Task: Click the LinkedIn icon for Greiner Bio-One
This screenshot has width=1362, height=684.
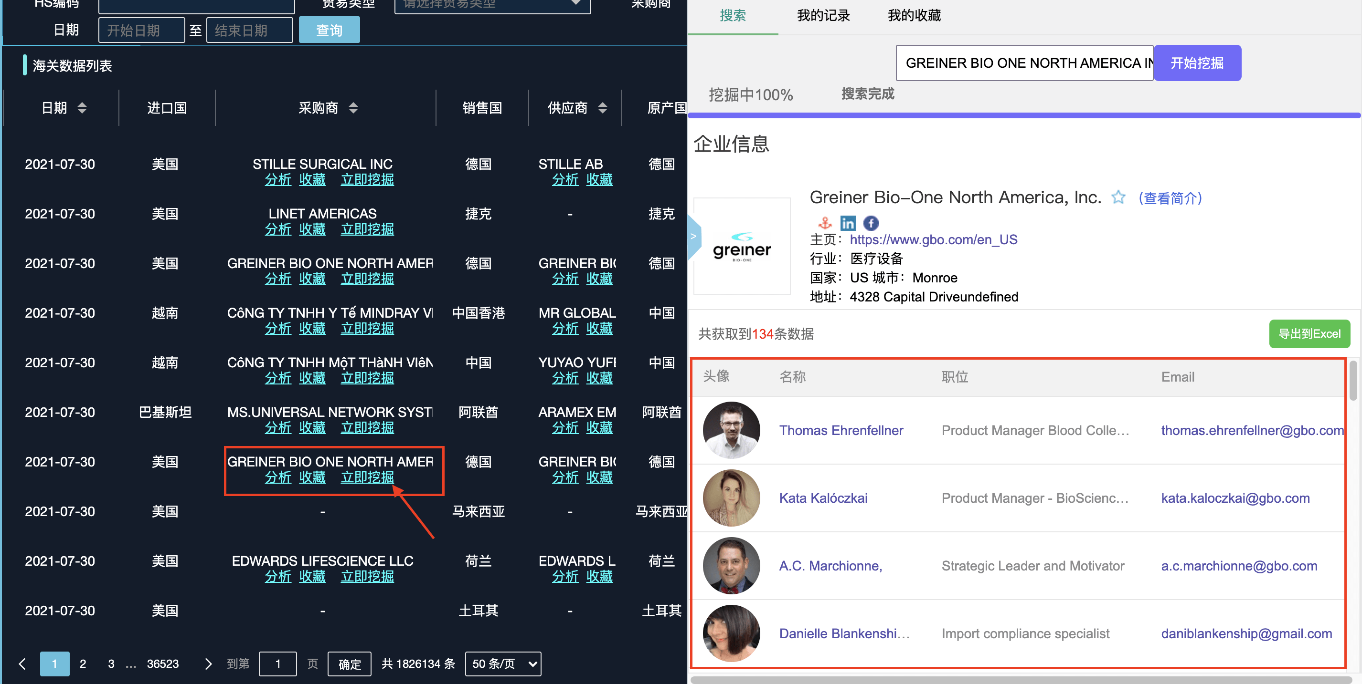Action: point(848,223)
